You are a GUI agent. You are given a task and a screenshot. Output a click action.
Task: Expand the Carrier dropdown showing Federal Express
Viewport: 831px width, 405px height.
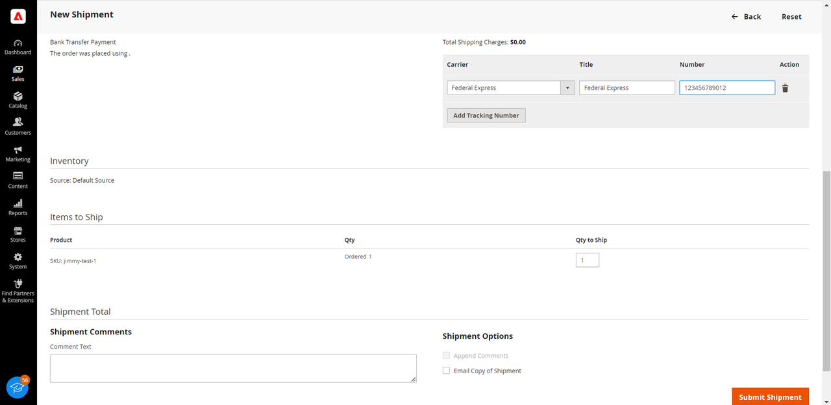(510, 88)
